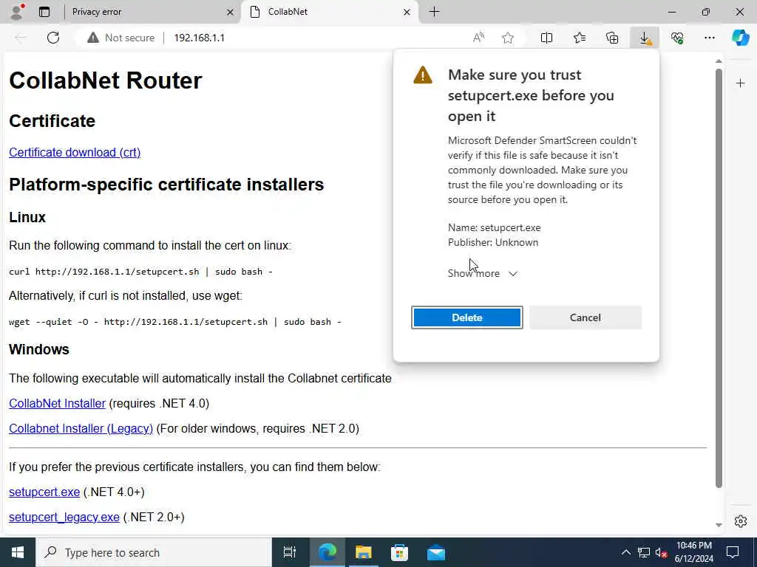Open Settings and more ellipsis menu
Viewport: 757px width, 567px height.
coord(709,38)
